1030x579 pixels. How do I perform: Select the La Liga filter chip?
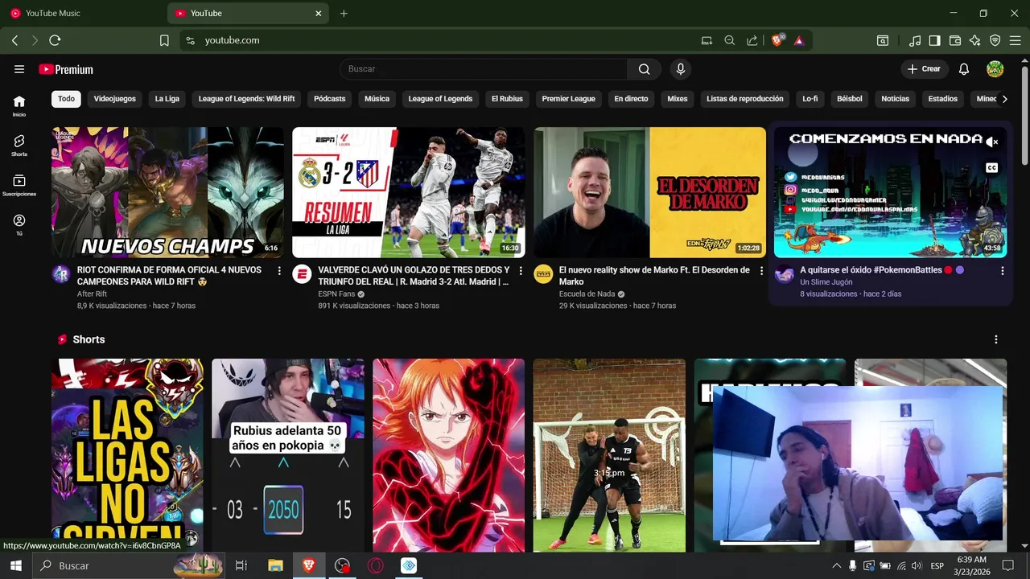coord(167,99)
